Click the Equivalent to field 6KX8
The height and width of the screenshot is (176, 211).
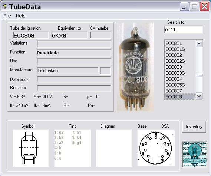point(69,35)
